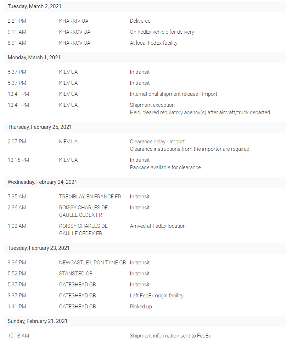
Task: Select the "Delivered" status entry
Action: tap(140, 21)
